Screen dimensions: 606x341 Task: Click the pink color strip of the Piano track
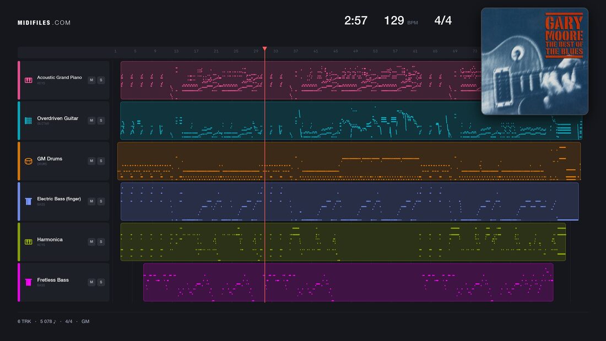[19, 80]
